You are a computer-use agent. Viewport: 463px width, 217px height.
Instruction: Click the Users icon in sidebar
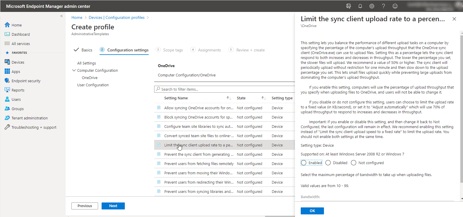point(7,99)
